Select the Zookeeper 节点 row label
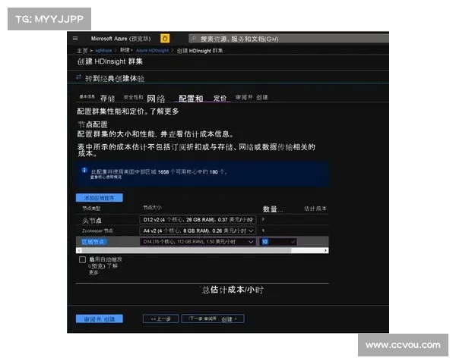 [x=97, y=231]
